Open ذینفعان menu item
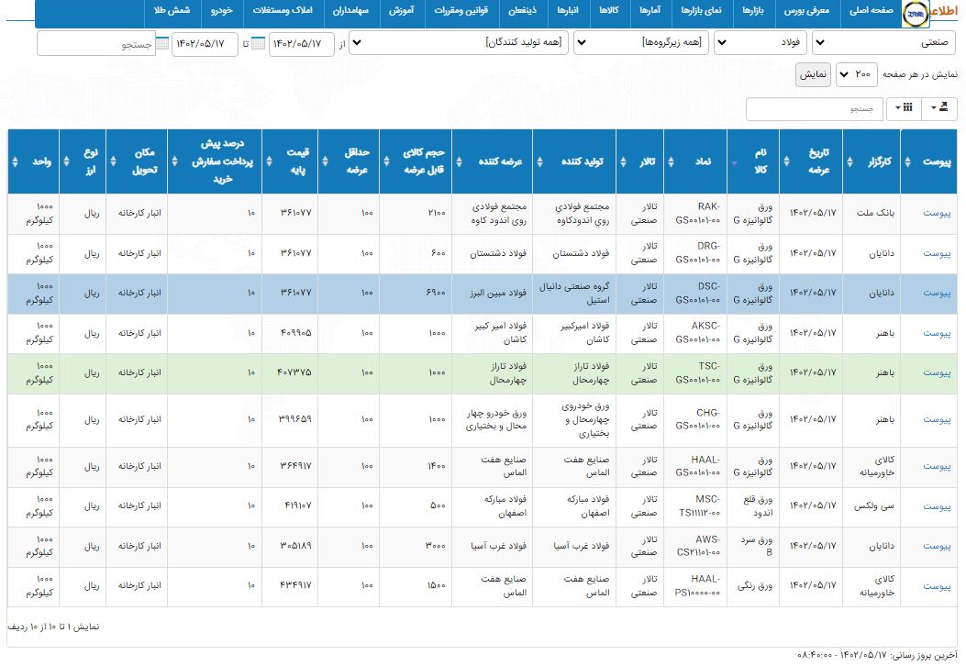Screen dimensions: 966x666 click(x=522, y=10)
